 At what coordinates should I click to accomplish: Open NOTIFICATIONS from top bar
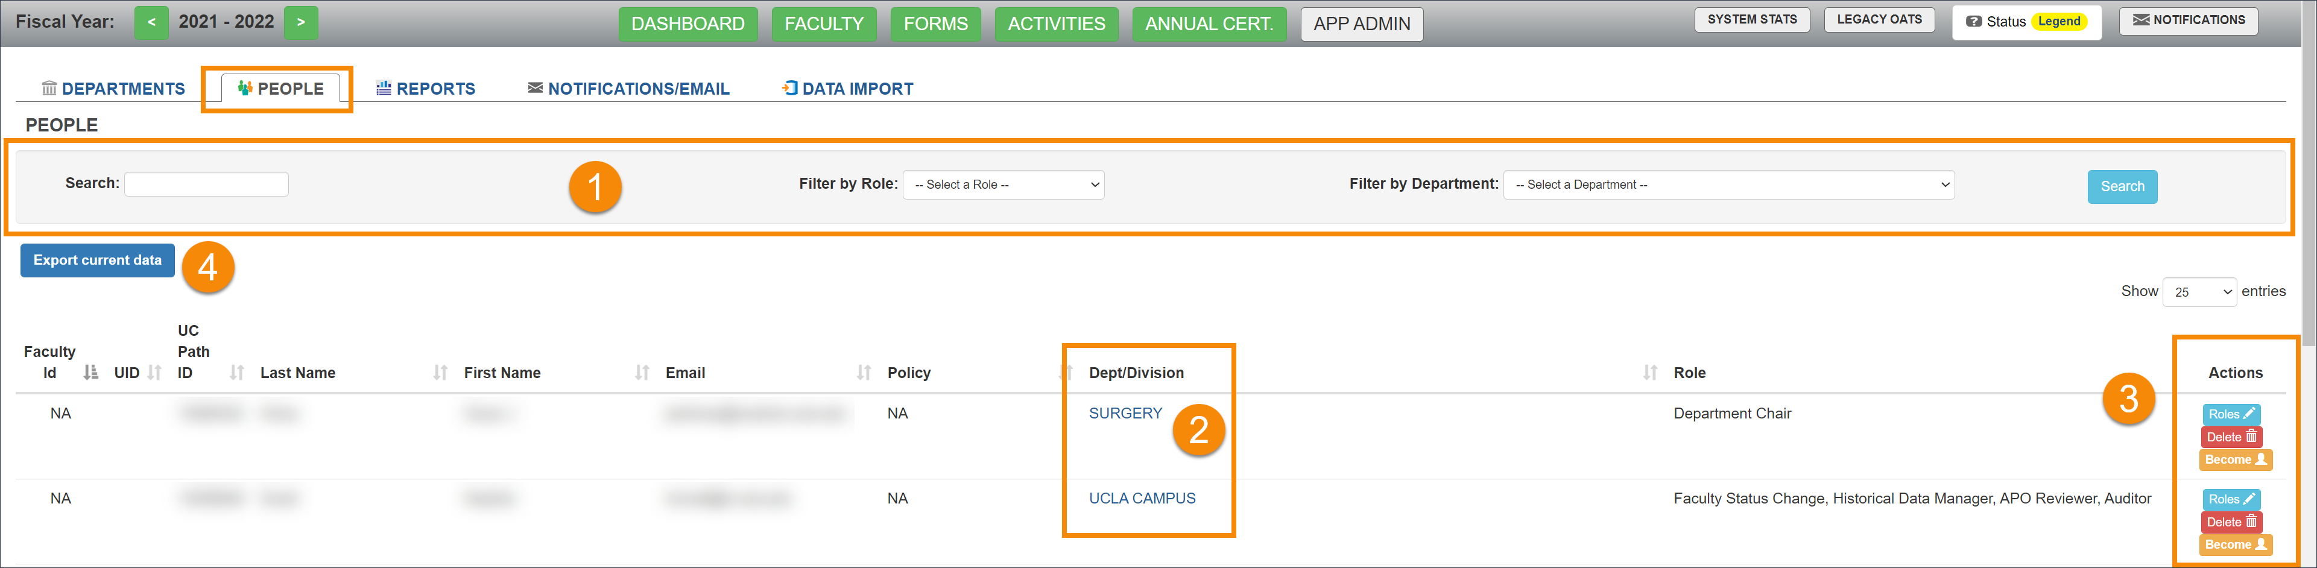2187,21
